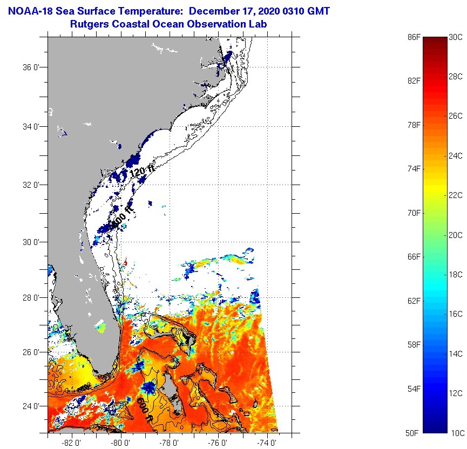Image resolution: width=467 pixels, height=449 pixels.
Task: Click the NOAA-18 Sea Surface Temperature title
Action: pyautogui.click(x=169, y=11)
